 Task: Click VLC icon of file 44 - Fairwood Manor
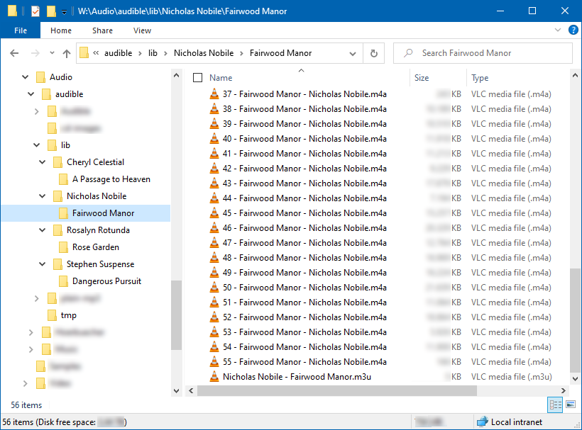214,198
